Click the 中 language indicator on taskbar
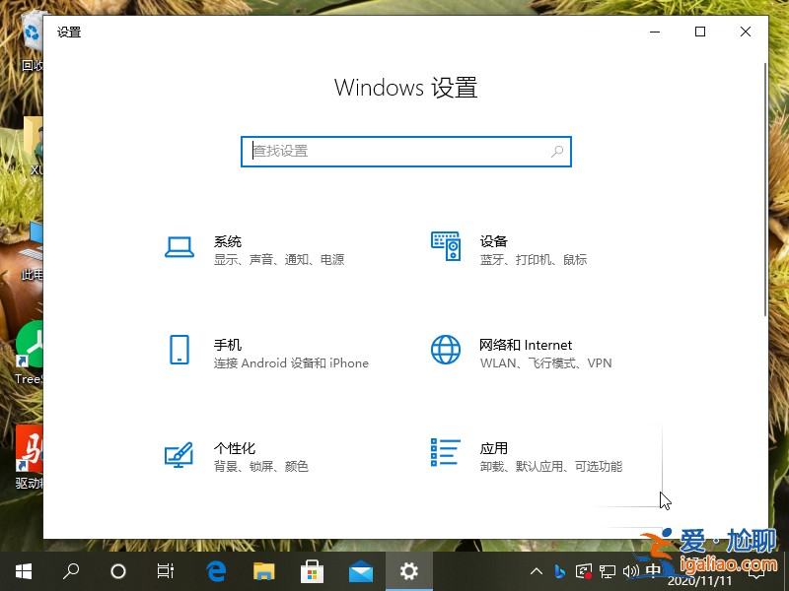Image resolution: width=789 pixels, height=591 pixels. 651,571
